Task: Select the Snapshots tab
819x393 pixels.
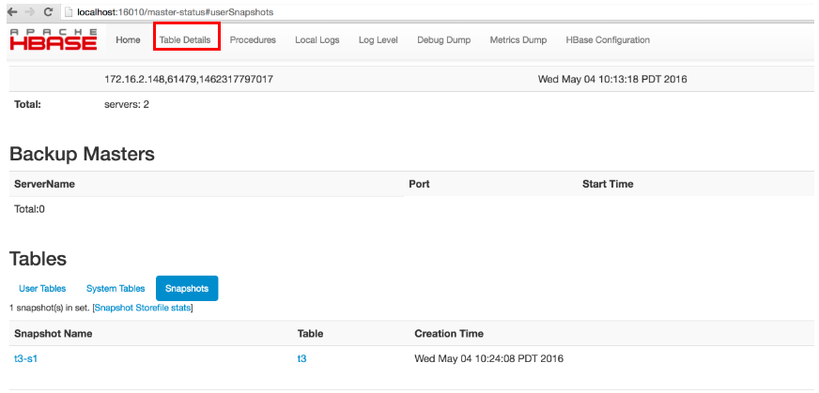Action: coord(187,288)
